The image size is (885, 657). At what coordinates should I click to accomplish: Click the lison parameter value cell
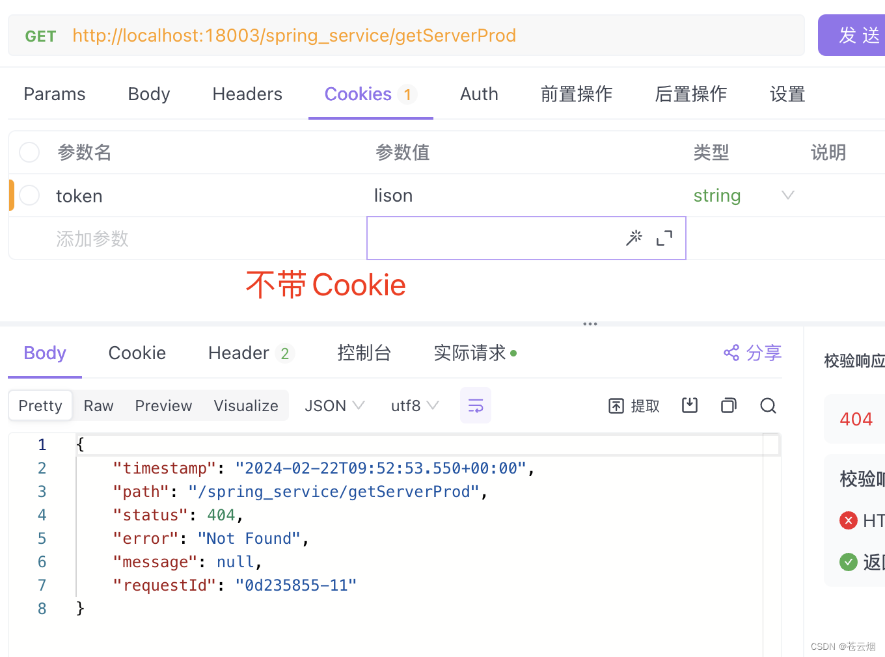(x=393, y=196)
